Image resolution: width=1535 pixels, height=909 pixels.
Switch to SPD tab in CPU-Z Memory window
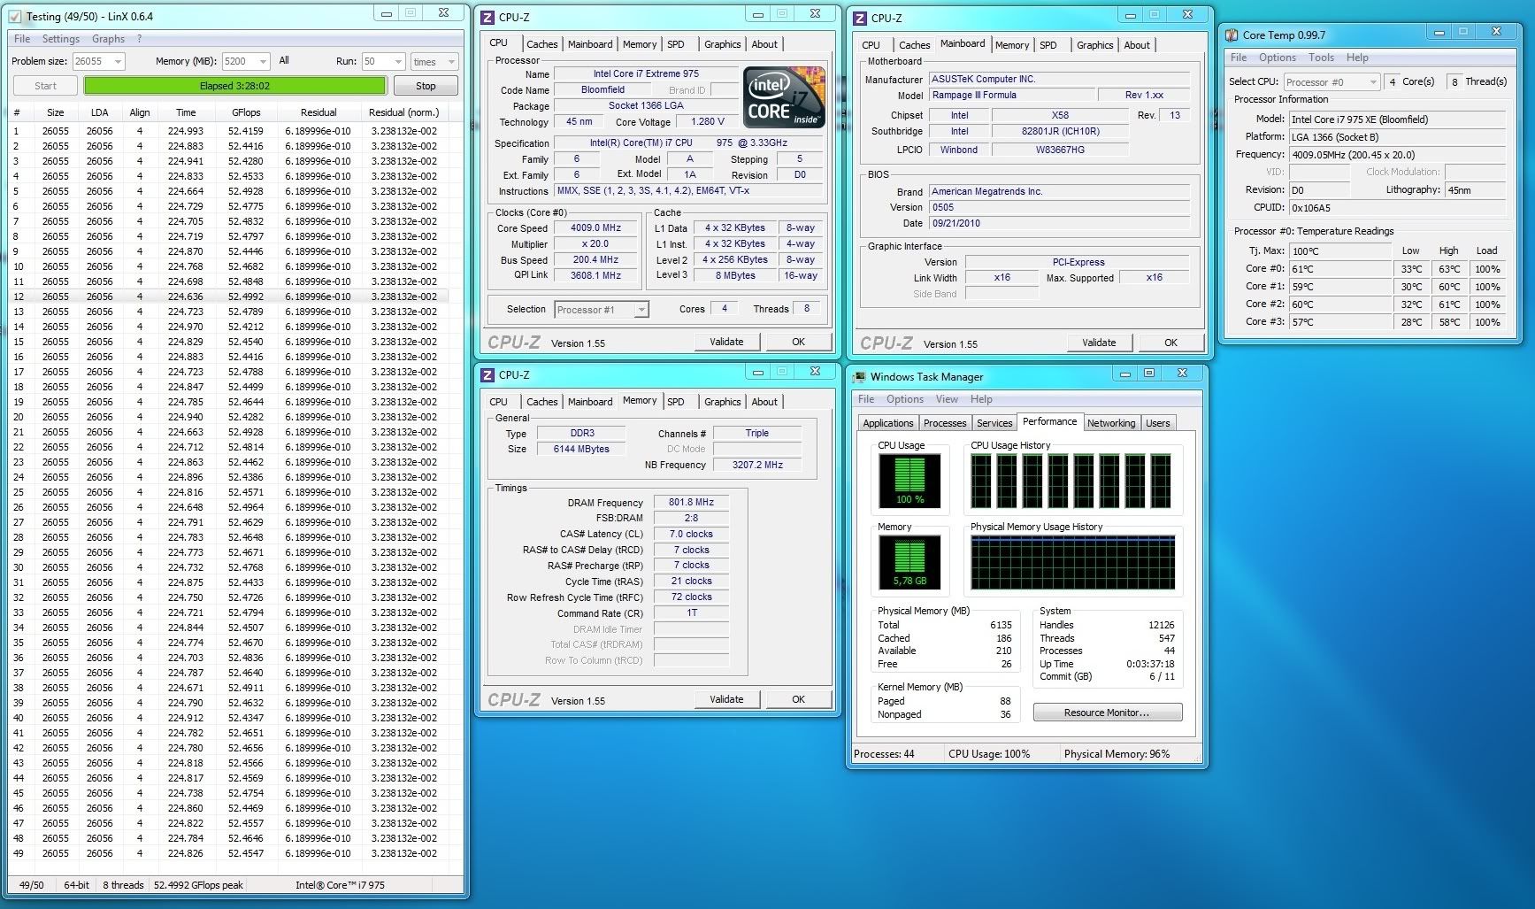676,402
